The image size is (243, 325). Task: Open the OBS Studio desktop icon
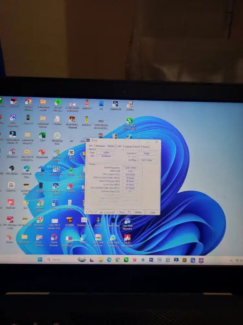pyautogui.click(x=11, y=170)
